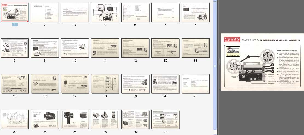Image resolution: width=304 pixels, height=135 pixels.
Task: Select page 26 thumbnail with film reel
Action: coord(135,119)
